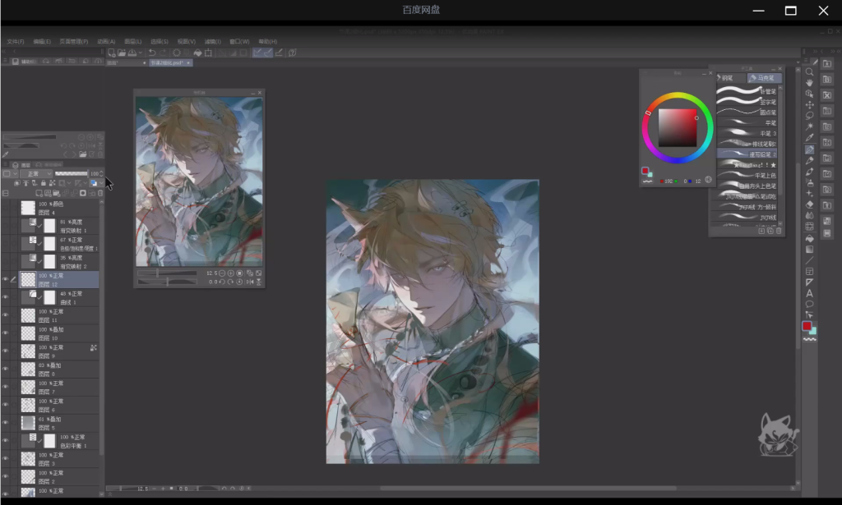Image resolution: width=842 pixels, height=505 pixels.
Task: Delete layer using trash icon in layer panel
Action: [100, 193]
